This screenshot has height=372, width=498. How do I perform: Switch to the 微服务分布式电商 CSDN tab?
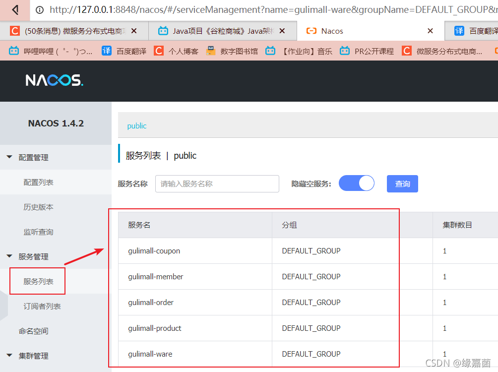pyautogui.click(x=74, y=31)
